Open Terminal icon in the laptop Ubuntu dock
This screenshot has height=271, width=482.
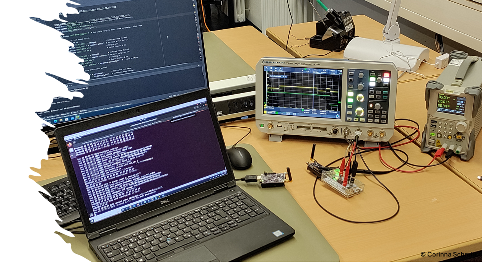[72, 155]
